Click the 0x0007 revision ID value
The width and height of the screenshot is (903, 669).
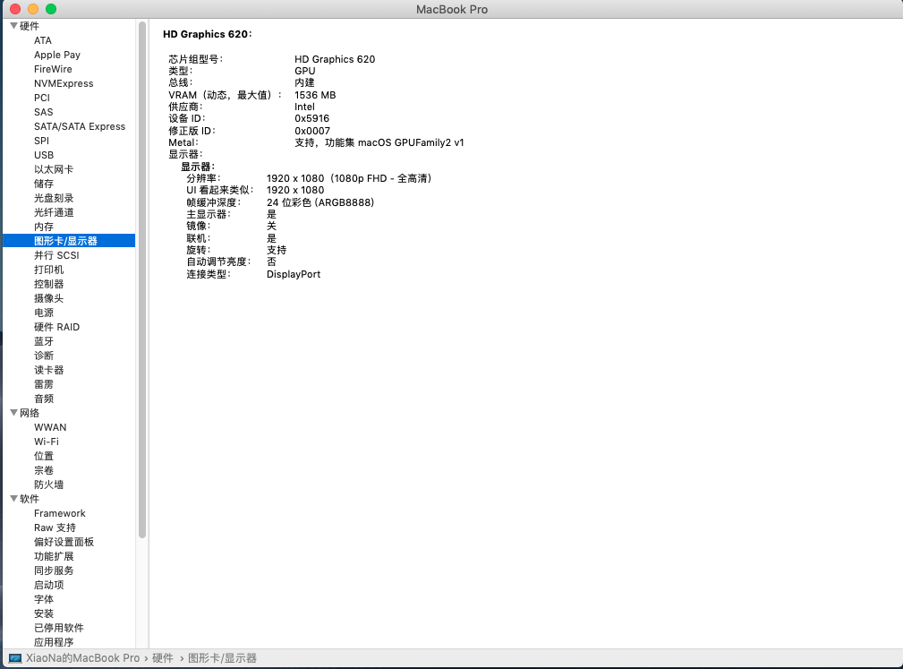pos(312,131)
